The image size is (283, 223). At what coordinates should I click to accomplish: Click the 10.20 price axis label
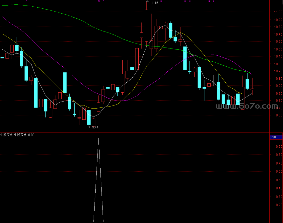278,71
